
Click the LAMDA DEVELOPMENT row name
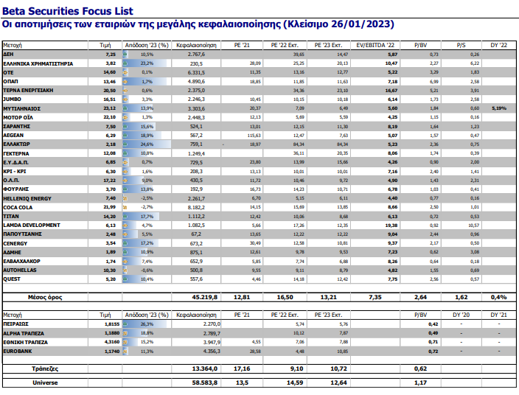(x=32, y=224)
